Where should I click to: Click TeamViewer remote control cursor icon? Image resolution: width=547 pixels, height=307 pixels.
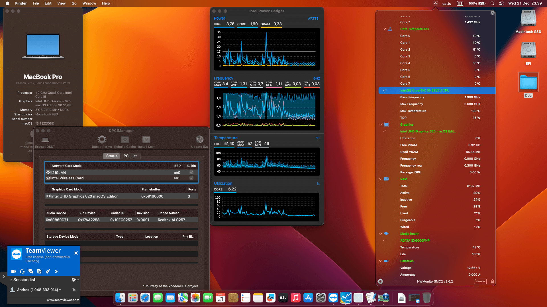[x=74, y=290]
